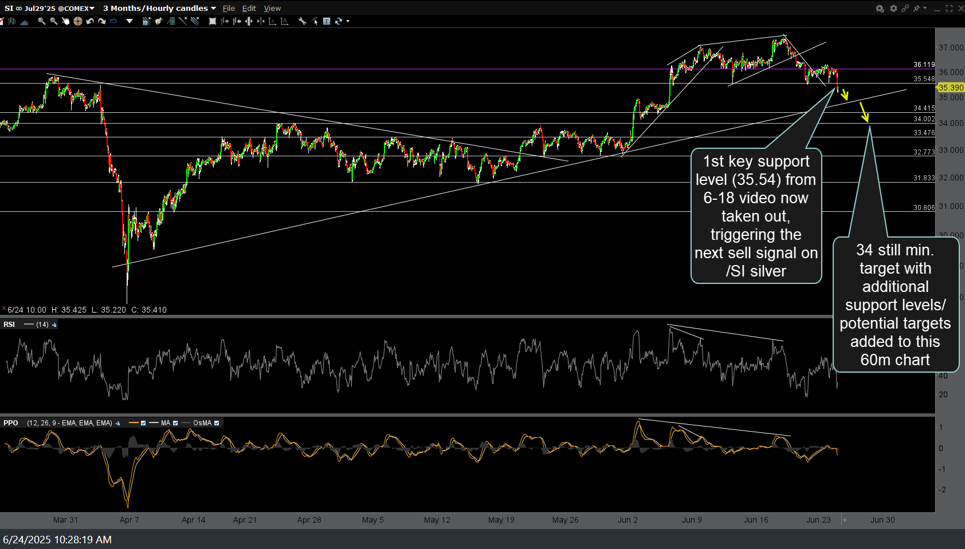This screenshot has width=965, height=549.
Task: Click the chain link grouping icon
Action: (x=905, y=9)
